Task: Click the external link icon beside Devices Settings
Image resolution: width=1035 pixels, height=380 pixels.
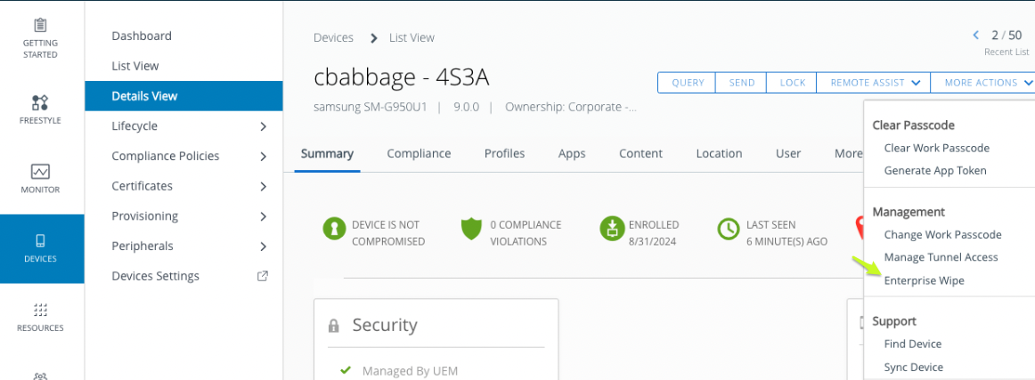Action: 263,276
